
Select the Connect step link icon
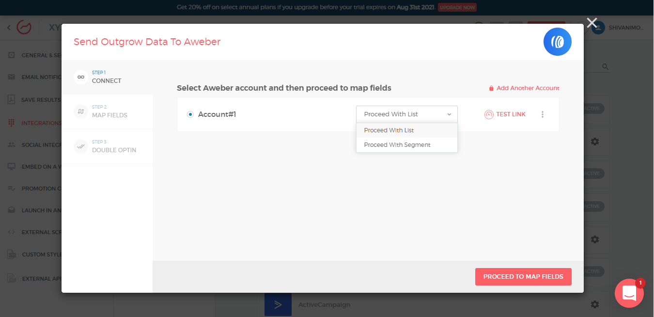click(81, 77)
